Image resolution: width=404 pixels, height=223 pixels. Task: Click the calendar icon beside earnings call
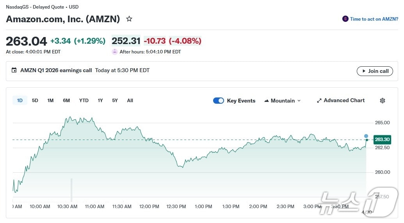(x=14, y=71)
